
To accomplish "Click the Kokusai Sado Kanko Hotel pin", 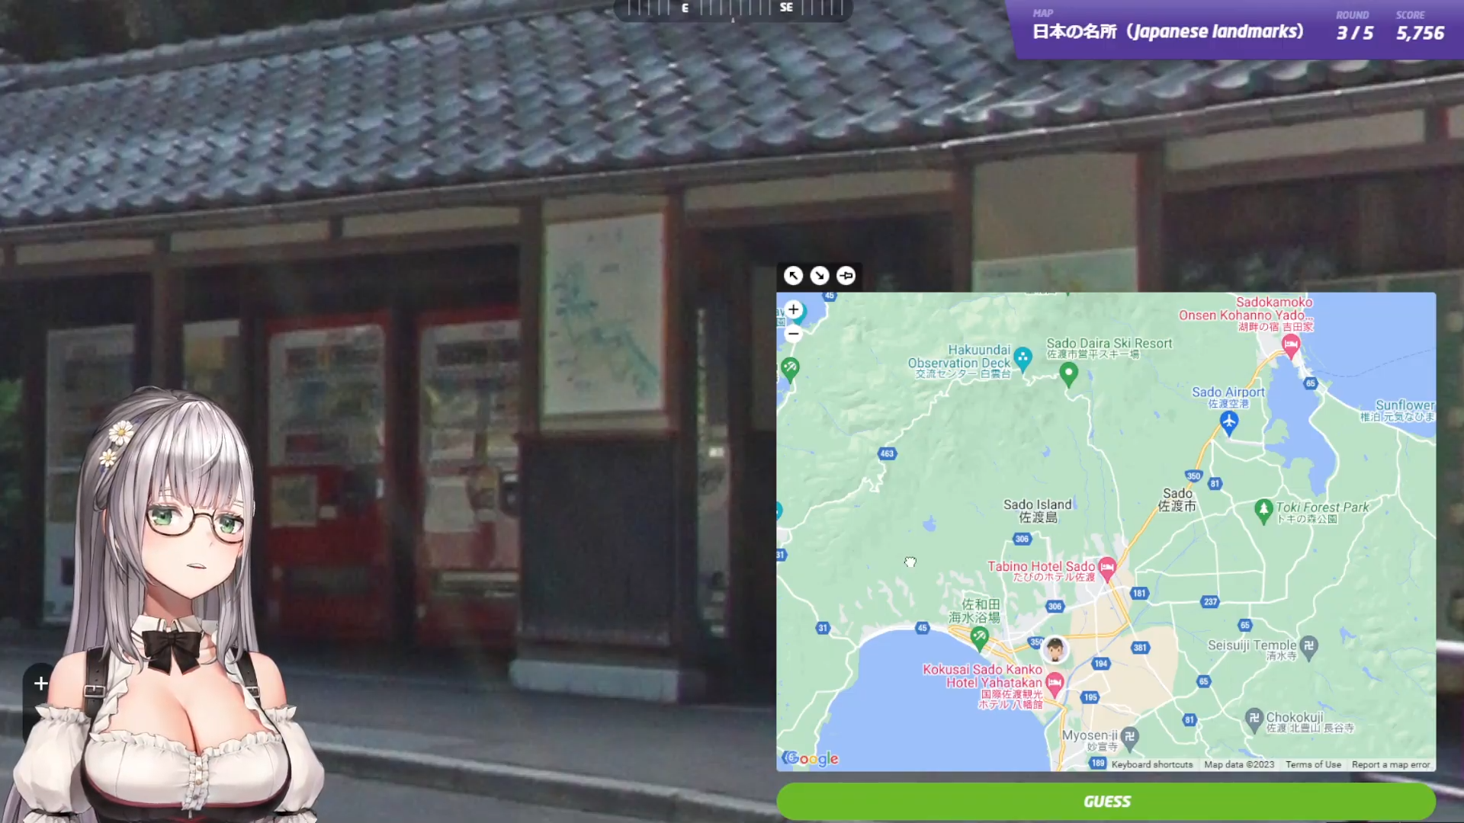I will [1055, 682].
